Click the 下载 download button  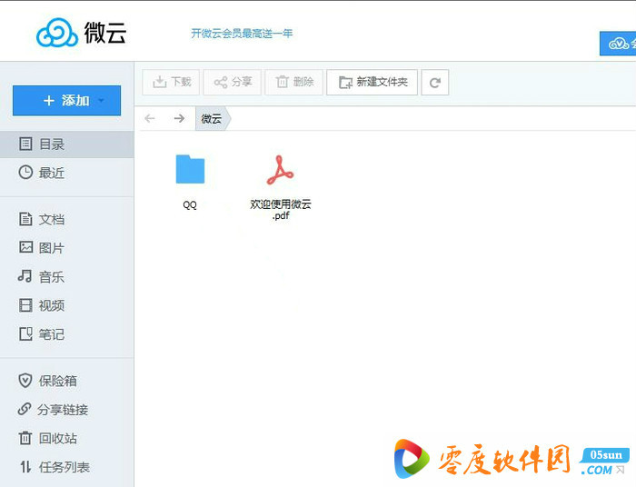[x=171, y=83]
